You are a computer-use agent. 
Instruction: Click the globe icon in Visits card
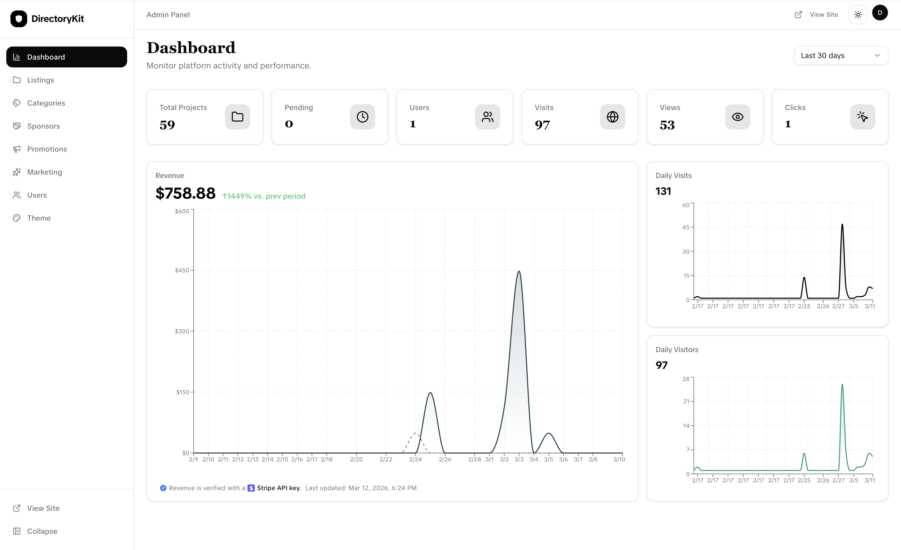(x=612, y=117)
